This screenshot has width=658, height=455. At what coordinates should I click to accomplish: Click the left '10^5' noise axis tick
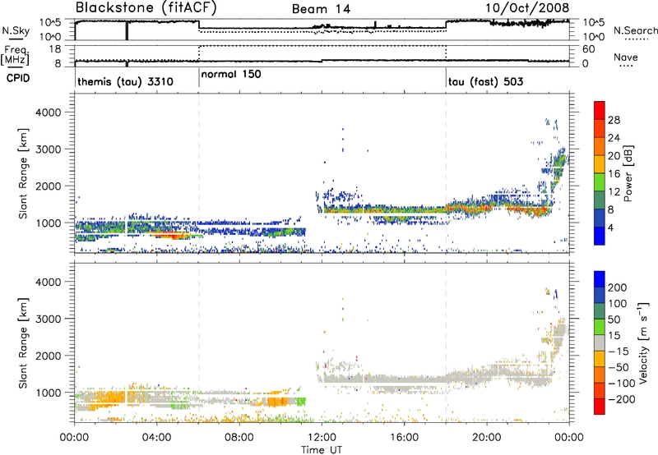(x=50, y=23)
